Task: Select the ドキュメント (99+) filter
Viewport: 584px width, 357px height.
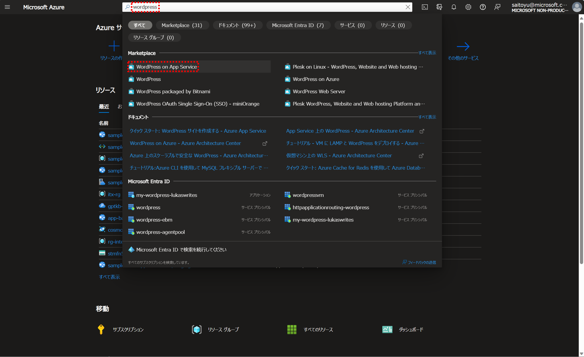Action: point(237,25)
